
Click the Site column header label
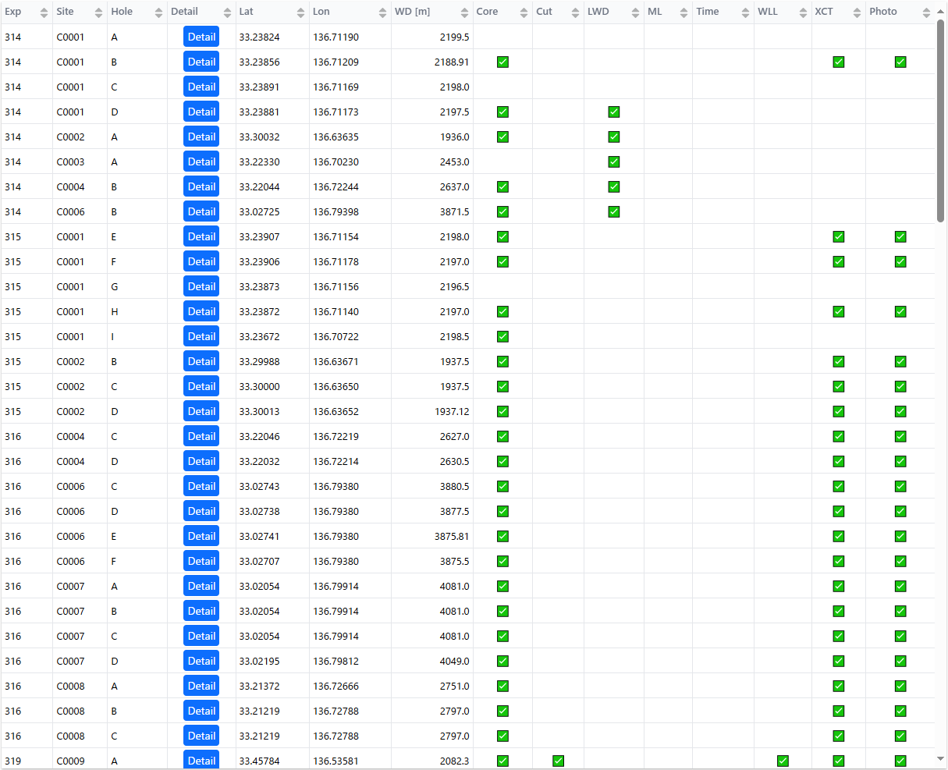click(x=66, y=12)
